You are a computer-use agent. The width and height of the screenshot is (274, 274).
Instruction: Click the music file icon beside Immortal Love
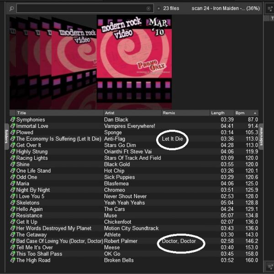13,126
